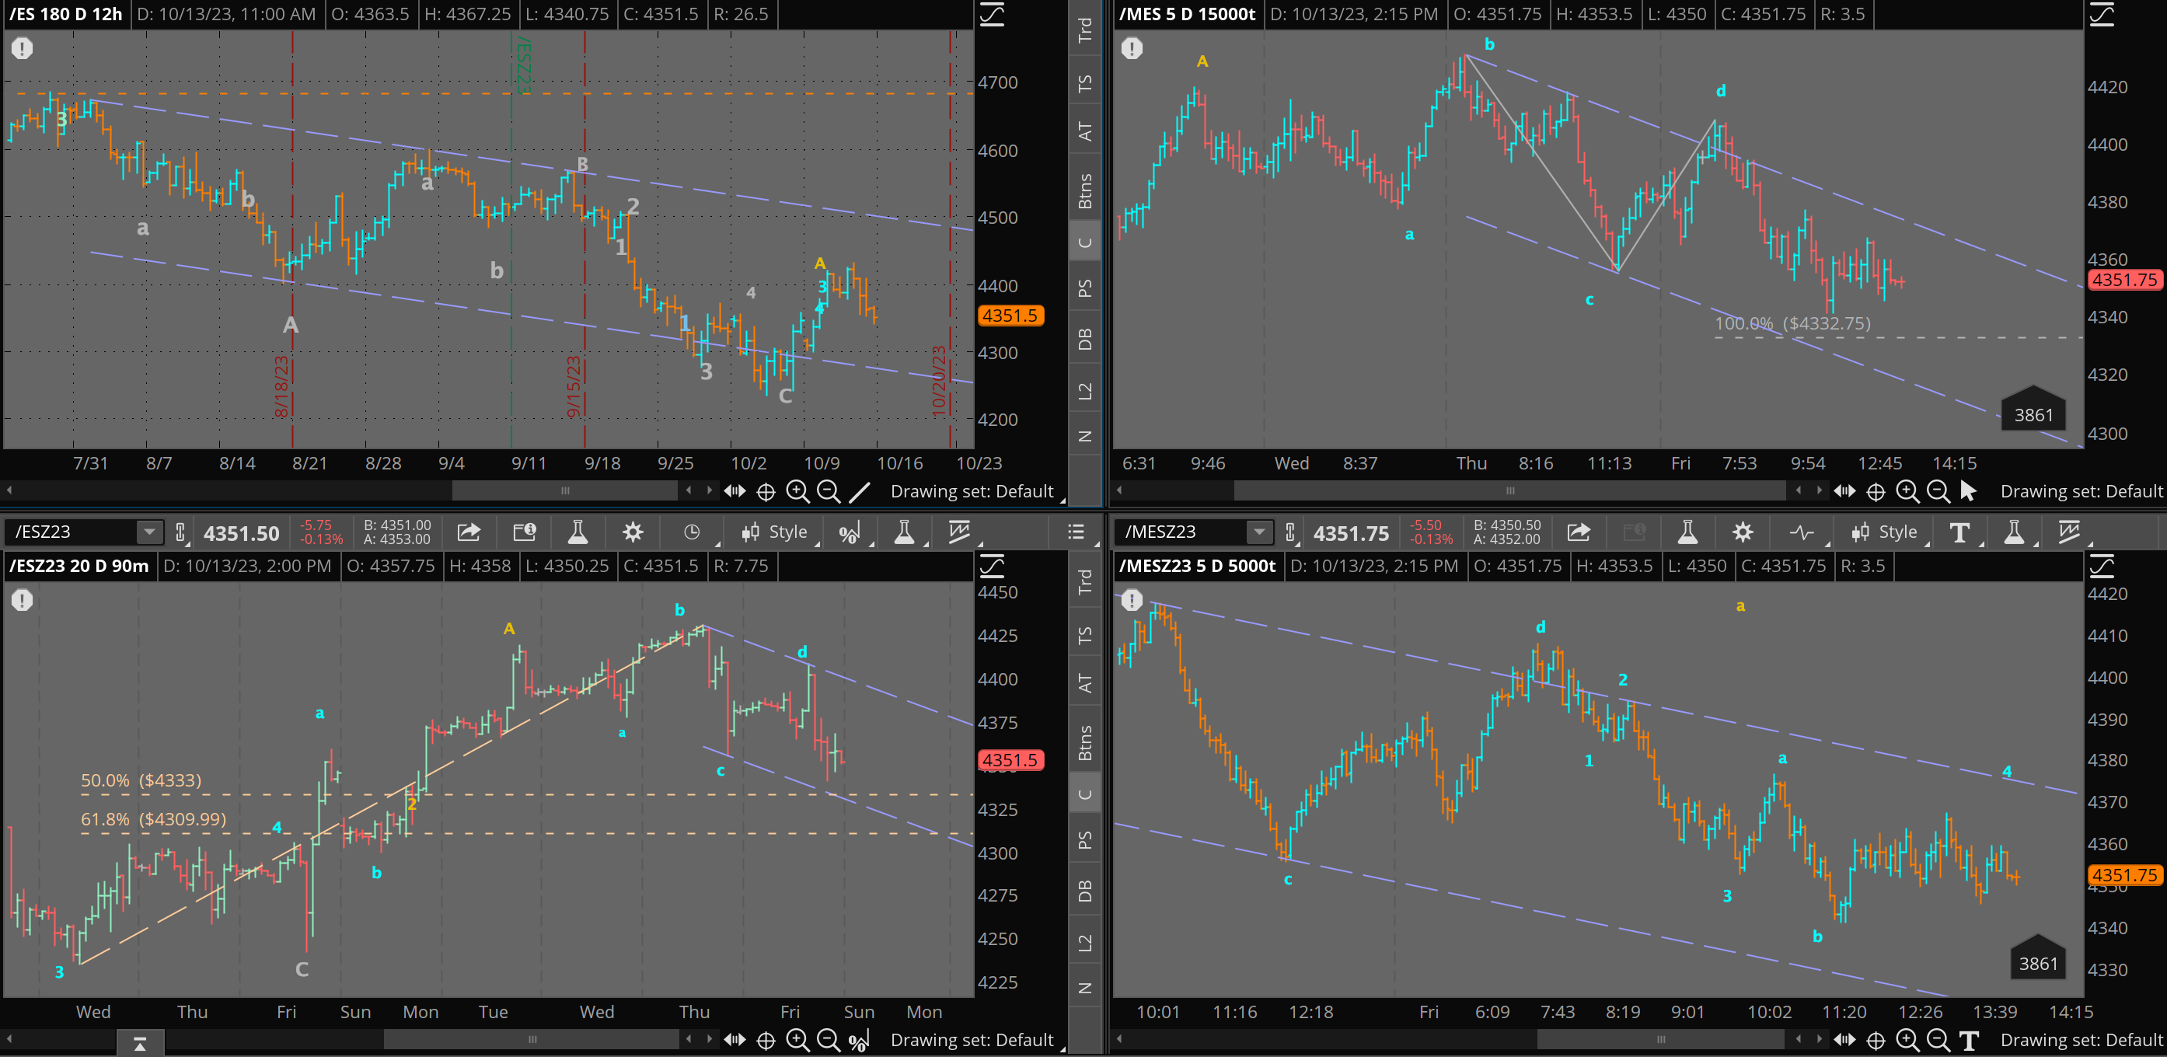Select the trendline drawing tool on /ES 12h chart
This screenshot has height=1057, width=2167.
click(860, 492)
